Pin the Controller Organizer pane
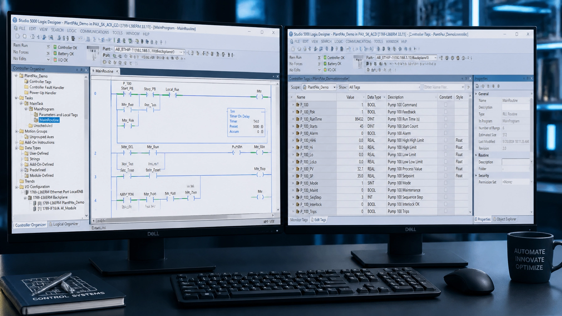 (x=82, y=70)
